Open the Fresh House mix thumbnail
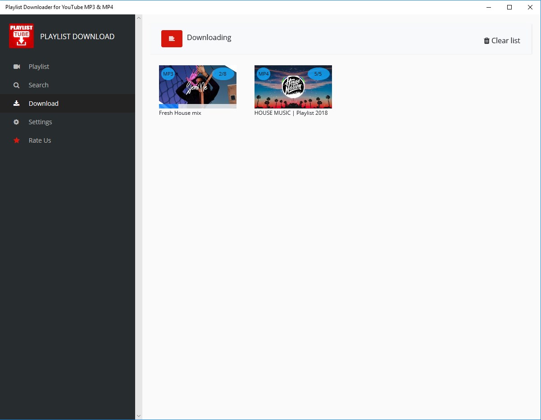541x420 pixels. (x=198, y=87)
